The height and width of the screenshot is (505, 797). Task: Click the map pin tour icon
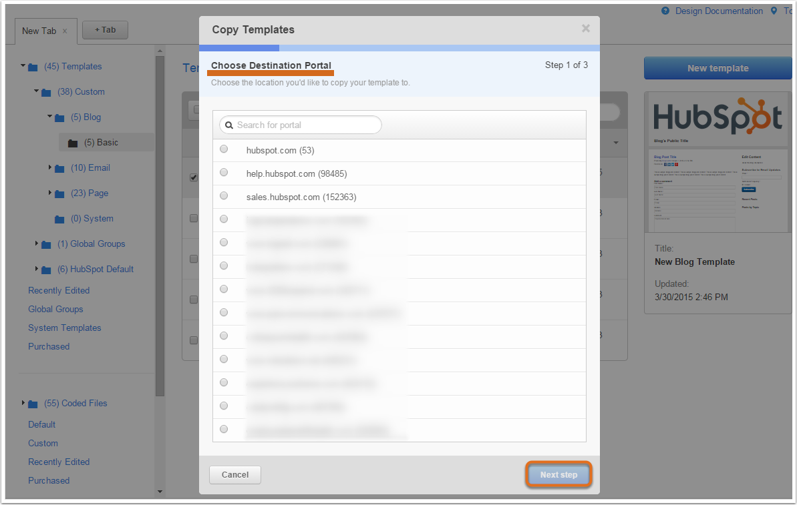[x=774, y=11]
